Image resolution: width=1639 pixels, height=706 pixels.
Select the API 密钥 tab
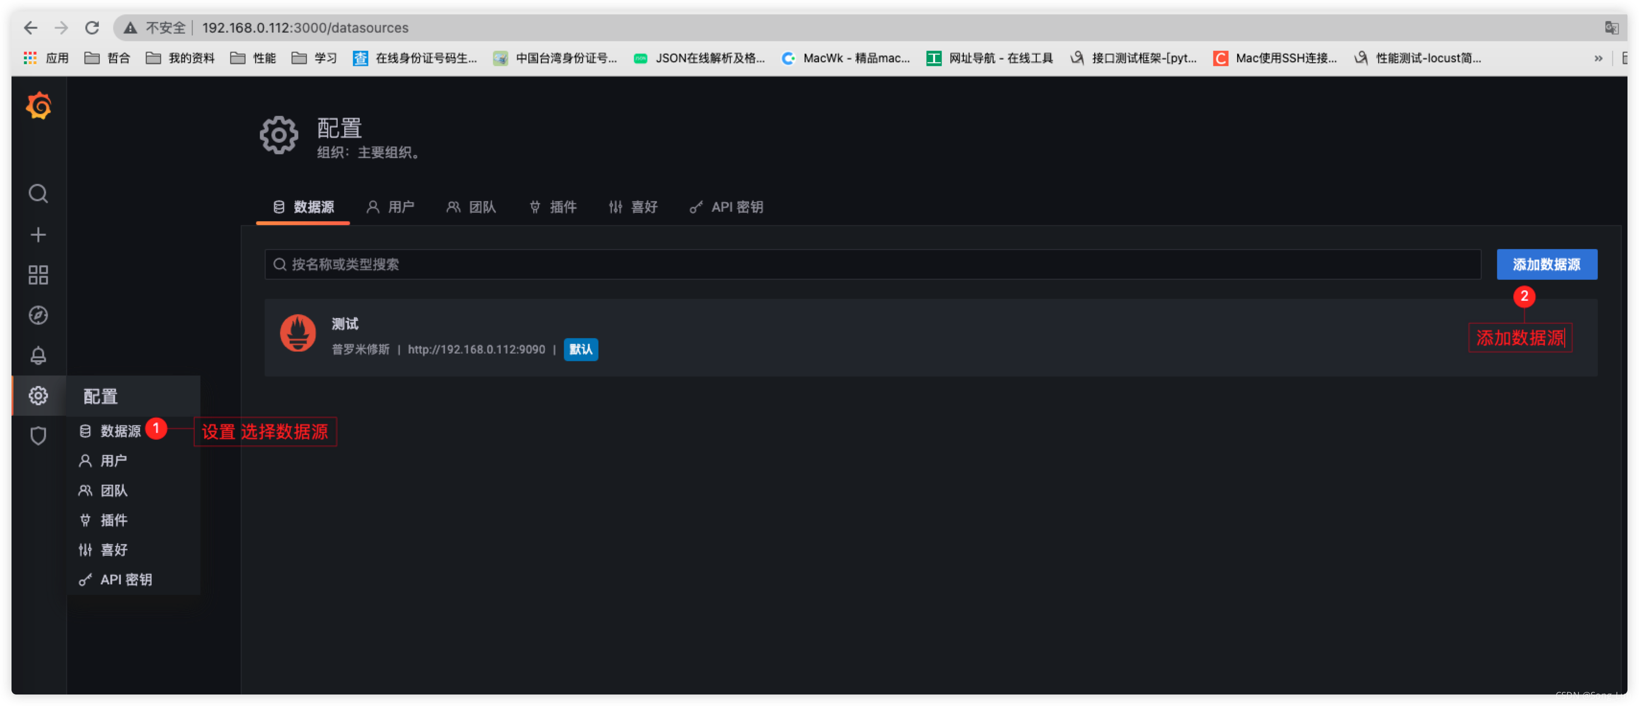[x=726, y=207]
